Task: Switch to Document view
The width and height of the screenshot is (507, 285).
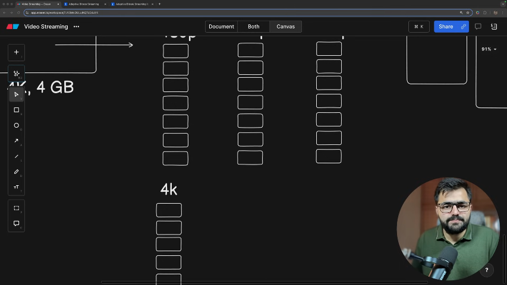Action: pyautogui.click(x=221, y=27)
